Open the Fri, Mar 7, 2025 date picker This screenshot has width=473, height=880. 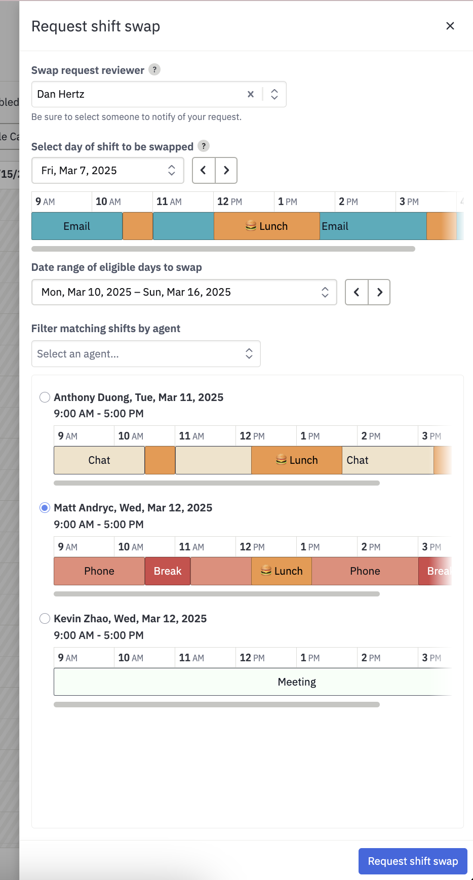coord(108,171)
